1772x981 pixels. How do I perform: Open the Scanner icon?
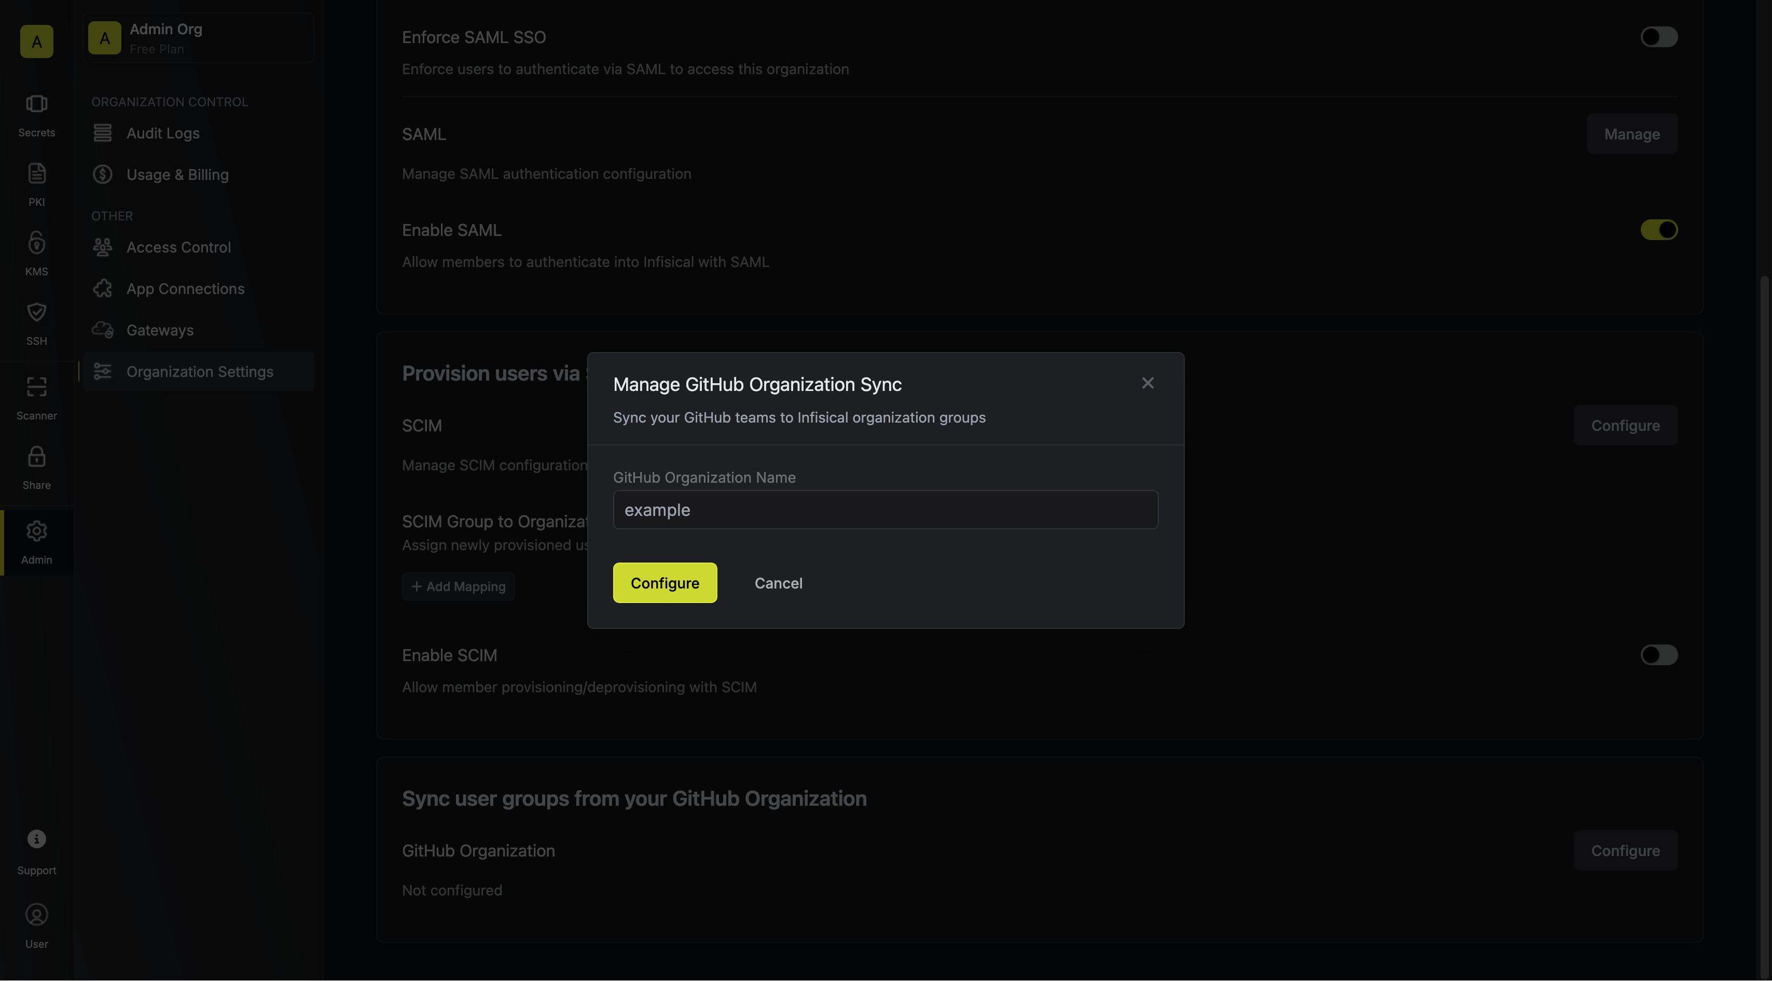pyautogui.click(x=36, y=387)
